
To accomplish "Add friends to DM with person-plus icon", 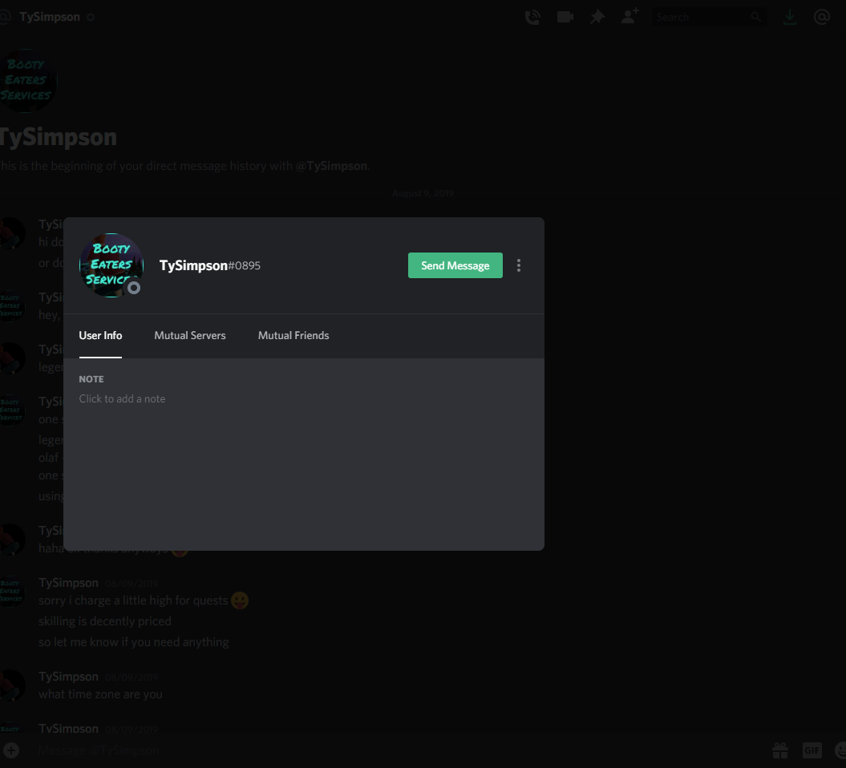I will (629, 16).
